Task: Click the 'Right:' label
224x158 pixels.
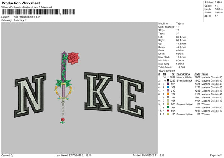Action: (161, 40)
